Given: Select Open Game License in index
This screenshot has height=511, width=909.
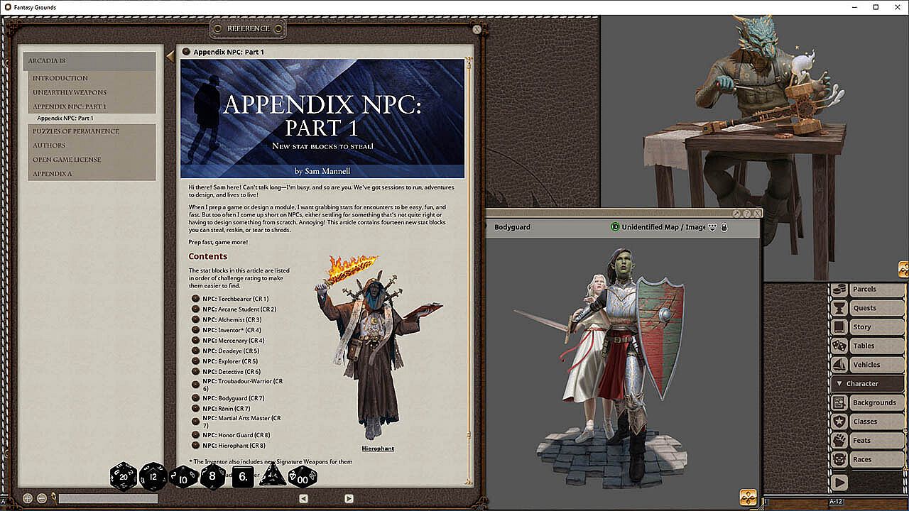Looking at the screenshot, I should point(67,160).
